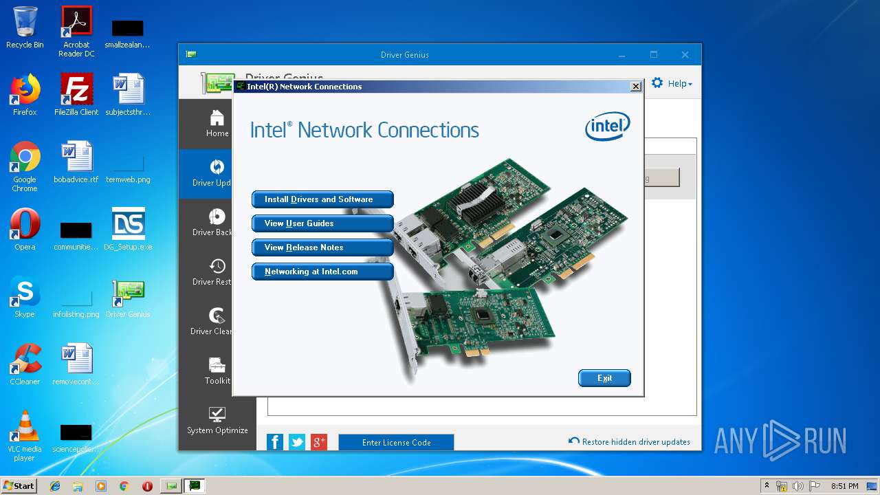This screenshot has width=880, height=495.
Task: Open Chrome from the taskbar
Action: (124, 486)
